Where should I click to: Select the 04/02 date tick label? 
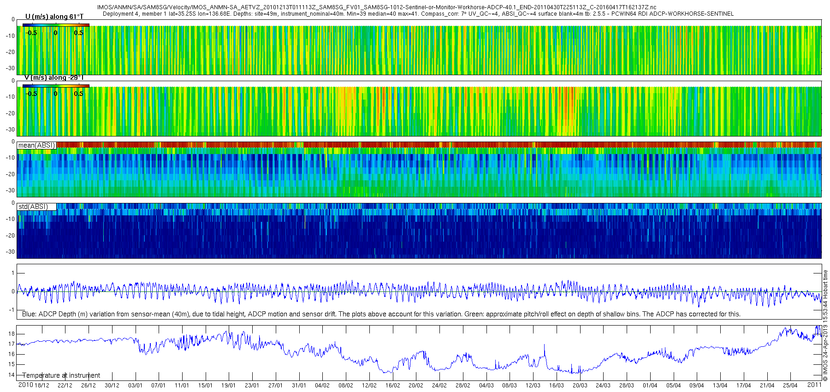click(322, 386)
